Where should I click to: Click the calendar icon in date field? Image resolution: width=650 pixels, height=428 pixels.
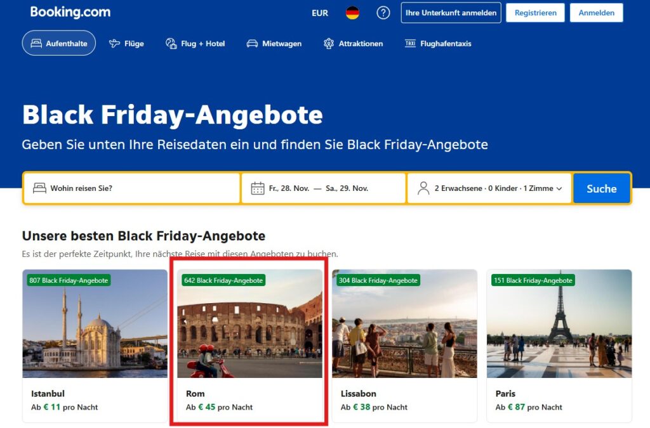tap(258, 188)
